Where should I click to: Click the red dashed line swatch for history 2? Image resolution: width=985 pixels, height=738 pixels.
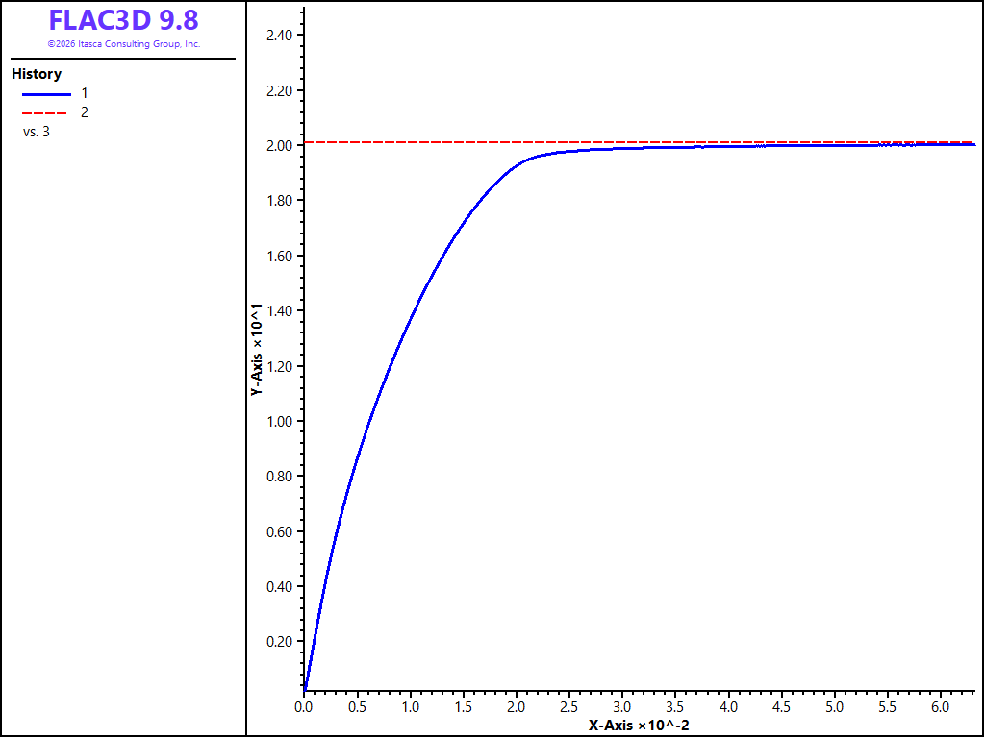(44, 113)
